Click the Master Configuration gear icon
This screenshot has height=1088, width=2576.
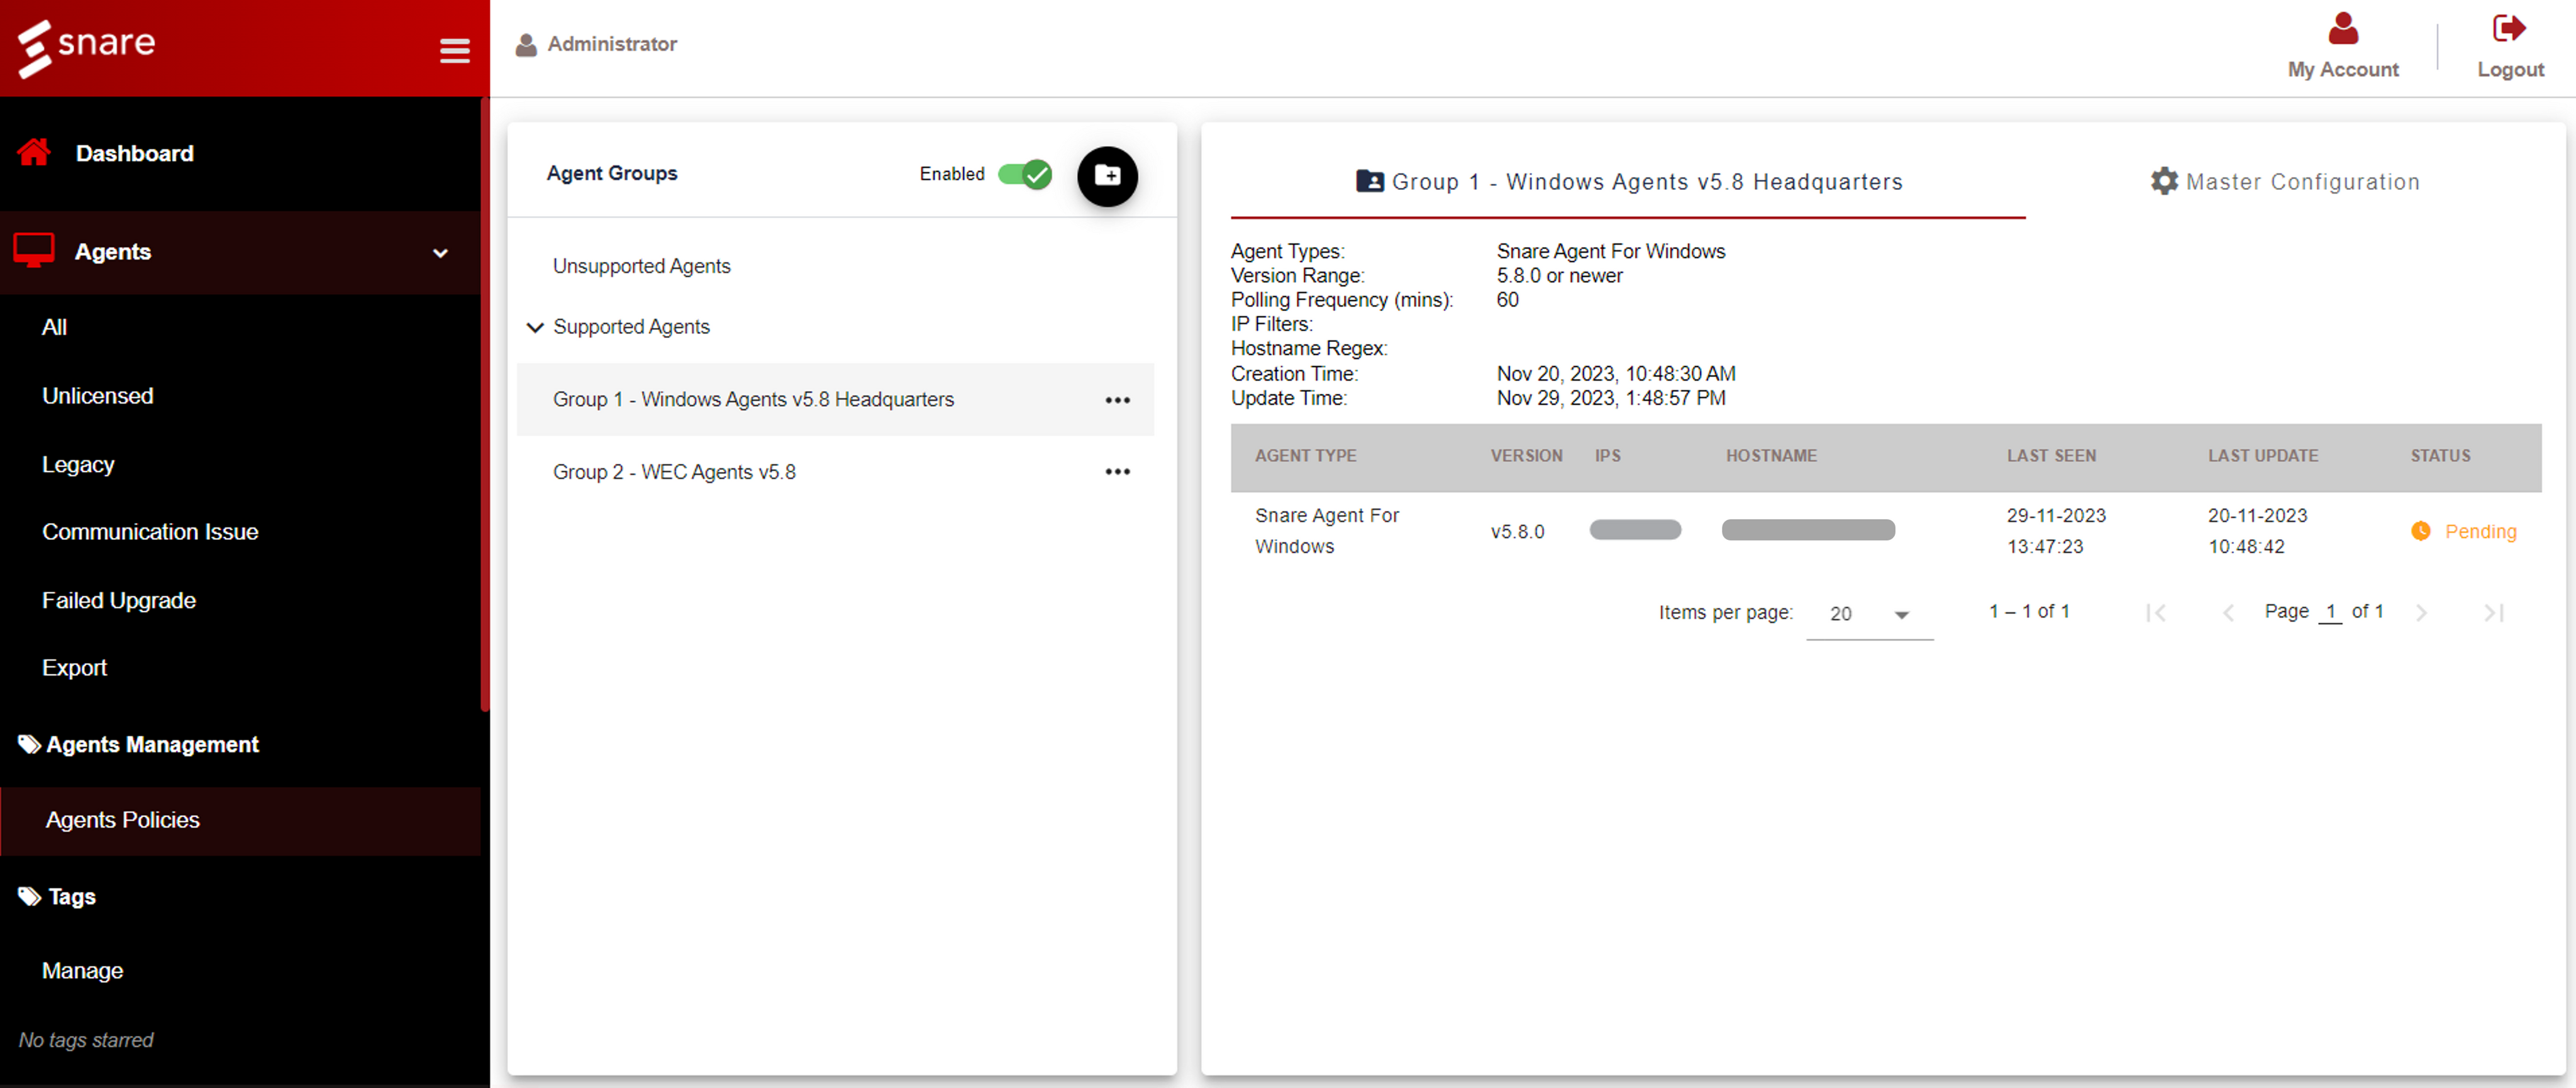(x=2163, y=181)
